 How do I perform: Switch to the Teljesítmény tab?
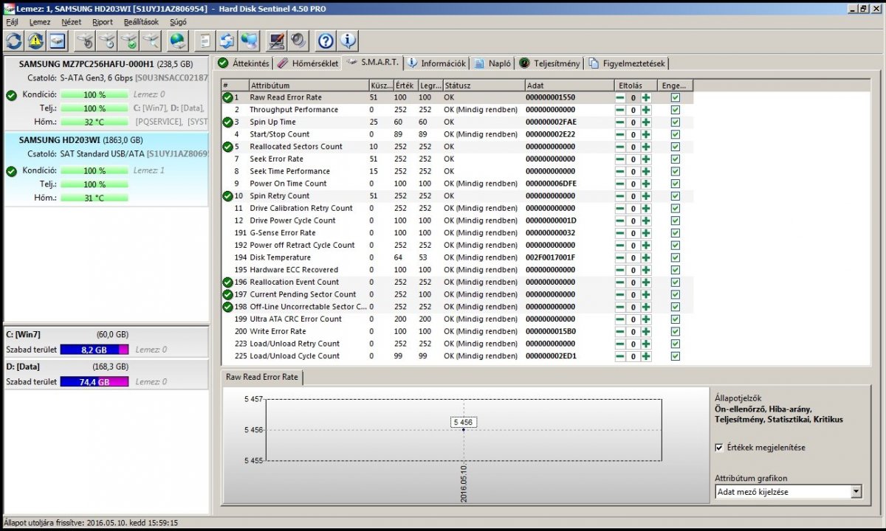tap(549, 63)
